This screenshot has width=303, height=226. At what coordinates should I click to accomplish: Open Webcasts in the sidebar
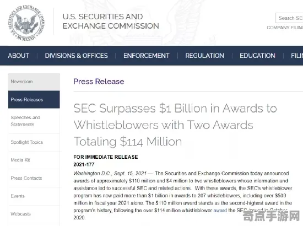coord(34,214)
